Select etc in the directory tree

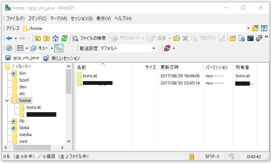click(22, 94)
